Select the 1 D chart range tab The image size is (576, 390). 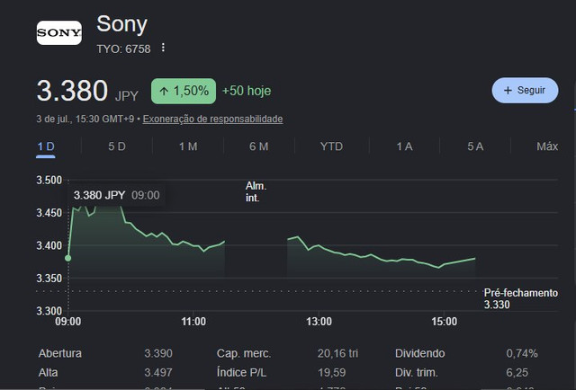coord(46,146)
